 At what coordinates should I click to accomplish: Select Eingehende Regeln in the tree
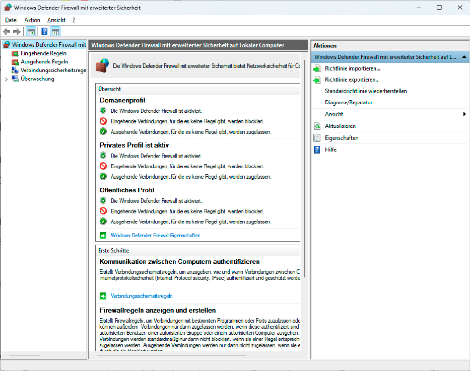pyautogui.click(x=43, y=53)
